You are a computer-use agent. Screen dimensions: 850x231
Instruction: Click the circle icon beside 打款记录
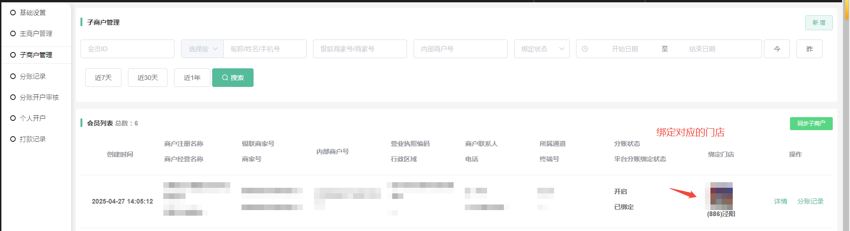(13, 139)
